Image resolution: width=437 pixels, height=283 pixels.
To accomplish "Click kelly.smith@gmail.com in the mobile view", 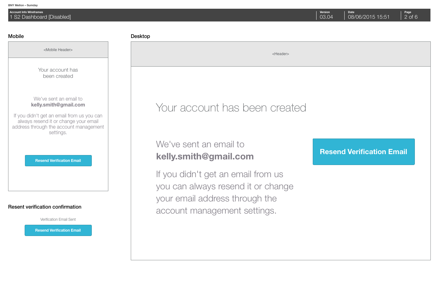I will point(58,105).
